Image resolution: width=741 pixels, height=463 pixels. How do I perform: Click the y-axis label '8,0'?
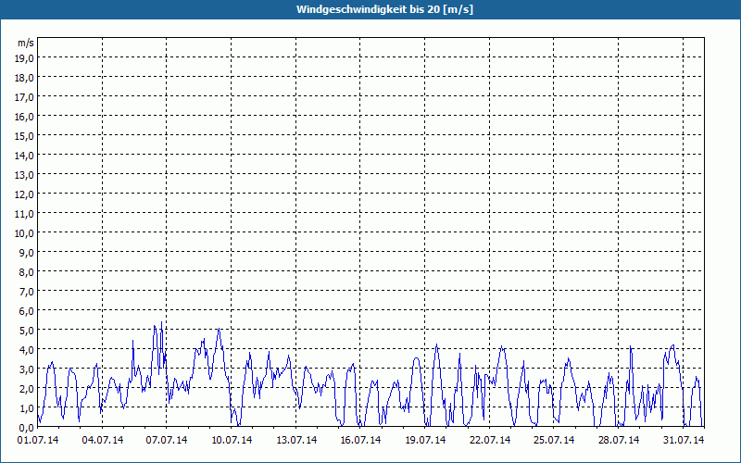28,272
